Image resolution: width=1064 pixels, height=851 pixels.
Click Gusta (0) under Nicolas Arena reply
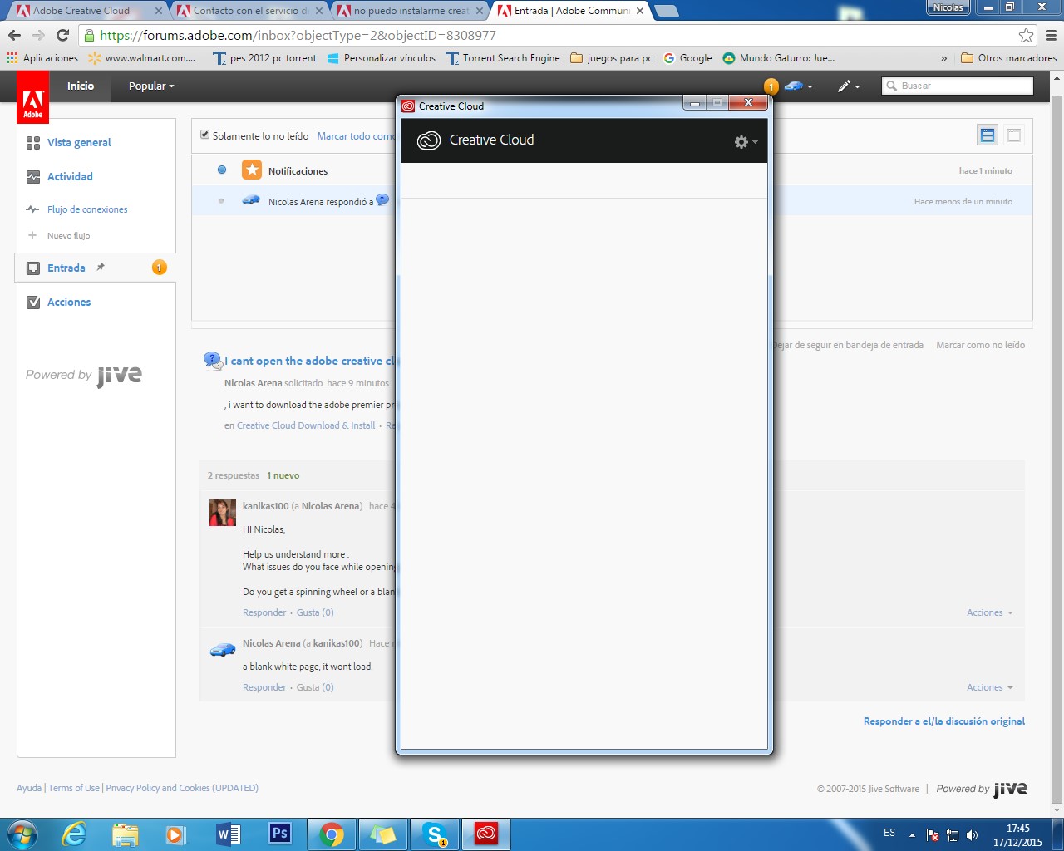(x=315, y=687)
